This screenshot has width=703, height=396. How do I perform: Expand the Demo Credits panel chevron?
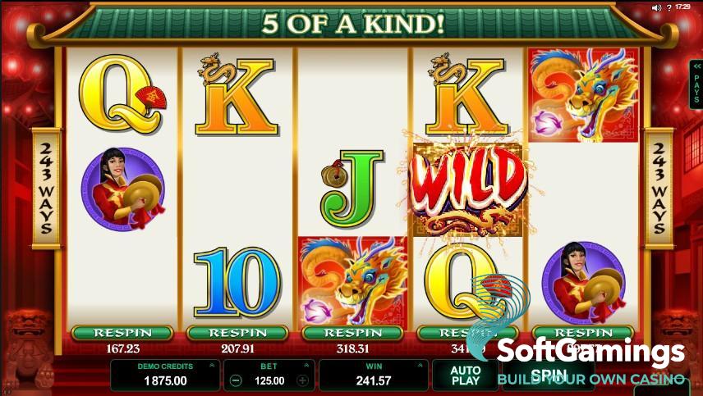point(212,366)
